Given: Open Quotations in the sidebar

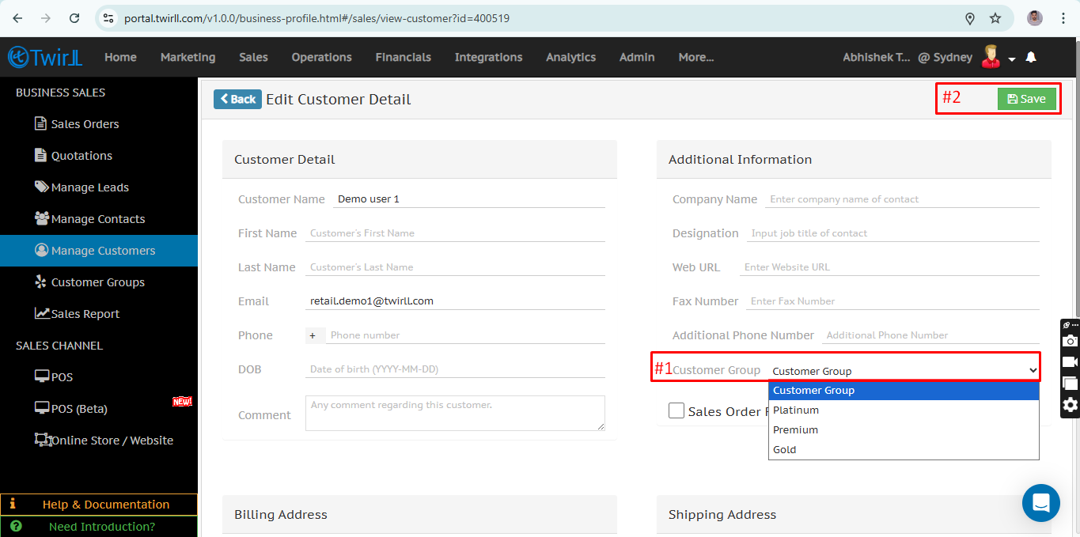Looking at the screenshot, I should point(81,156).
